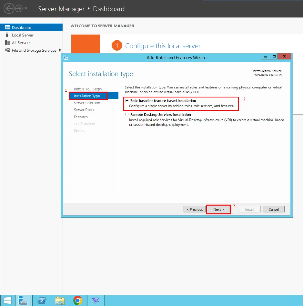This screenshot has width=303, height=306.
Task: Click the All Servers icon in sidebar
Action: [7, 42]
